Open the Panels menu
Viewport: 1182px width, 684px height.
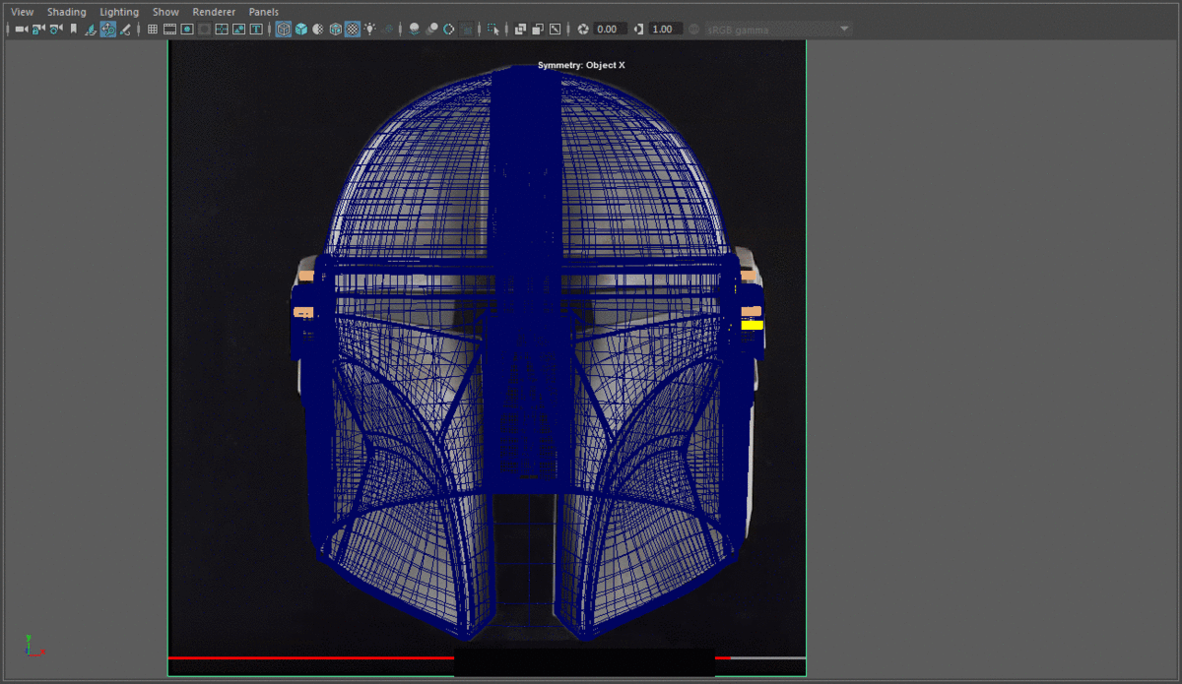[x=263, y=12]
